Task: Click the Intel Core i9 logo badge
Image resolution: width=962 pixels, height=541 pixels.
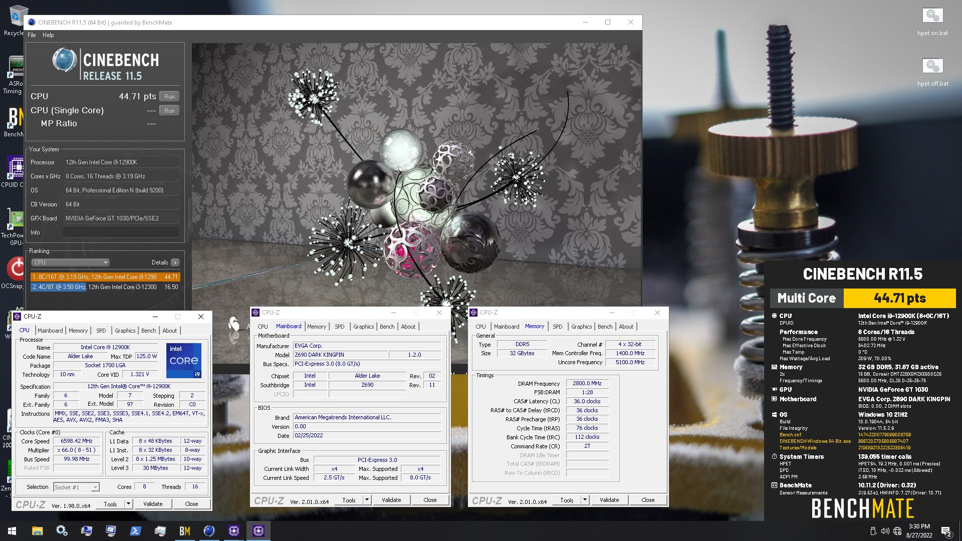Action: tap(184, 360)
